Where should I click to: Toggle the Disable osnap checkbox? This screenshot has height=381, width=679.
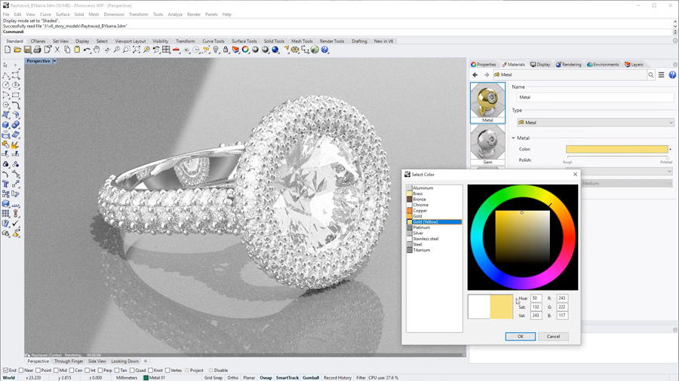click(x=210, y=370)
